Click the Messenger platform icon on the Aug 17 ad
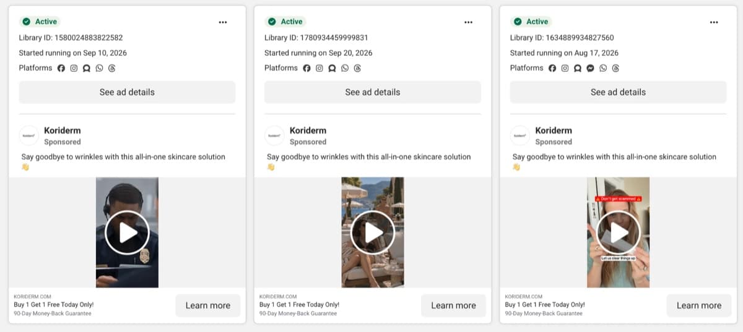 590,68
